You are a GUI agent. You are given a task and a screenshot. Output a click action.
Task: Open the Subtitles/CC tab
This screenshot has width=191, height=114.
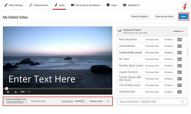pos(131,5)
